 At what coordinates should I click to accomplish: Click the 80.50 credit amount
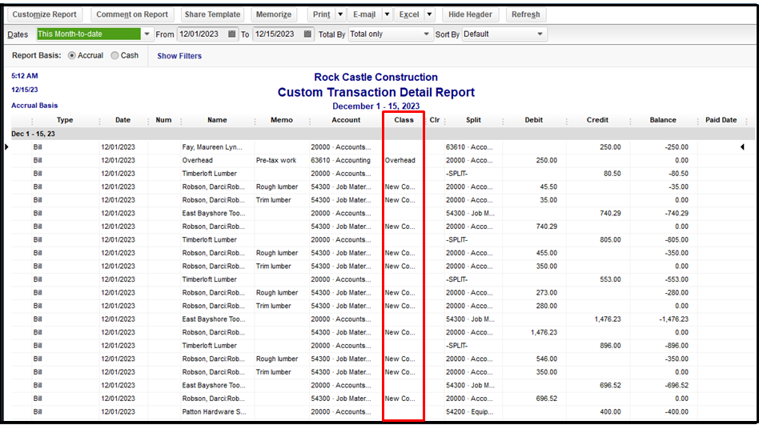(x=612, y=173)
